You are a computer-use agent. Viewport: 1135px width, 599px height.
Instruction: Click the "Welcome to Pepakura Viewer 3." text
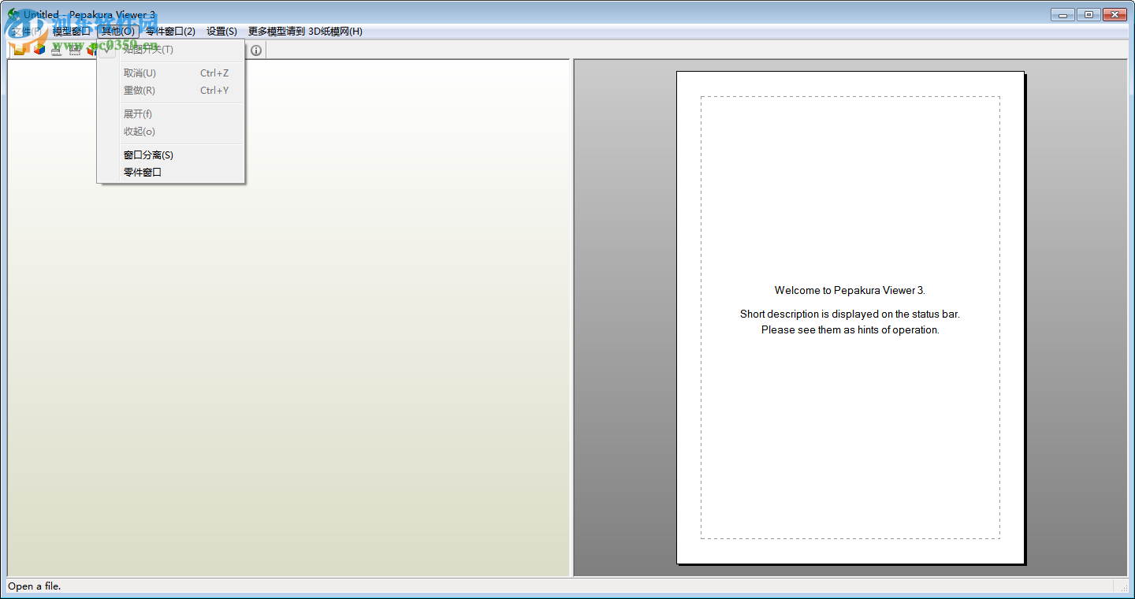point(850,291)
